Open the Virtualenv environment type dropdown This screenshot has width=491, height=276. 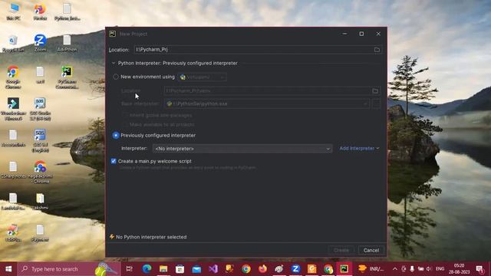click(203, 77)
